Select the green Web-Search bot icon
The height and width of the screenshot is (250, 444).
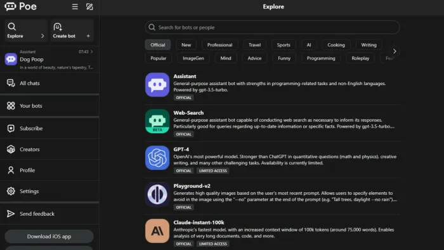point(157,121)
